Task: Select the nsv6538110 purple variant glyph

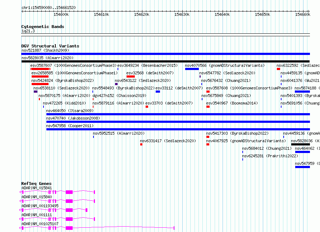Action: (x=36, y=92)
